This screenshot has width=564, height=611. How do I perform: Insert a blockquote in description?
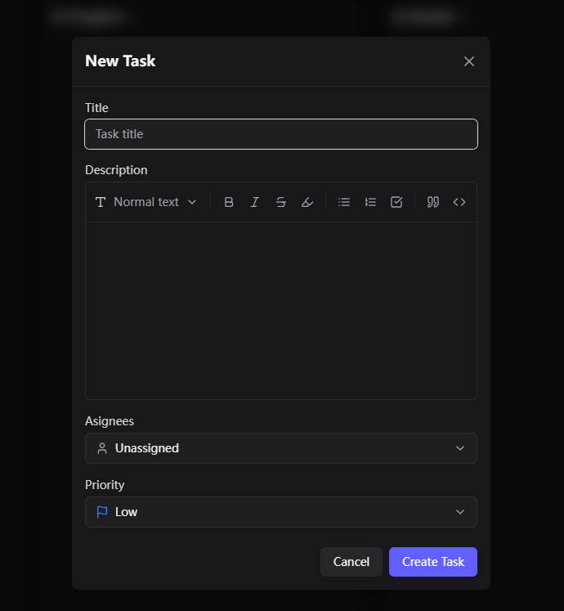pos(432,202)
